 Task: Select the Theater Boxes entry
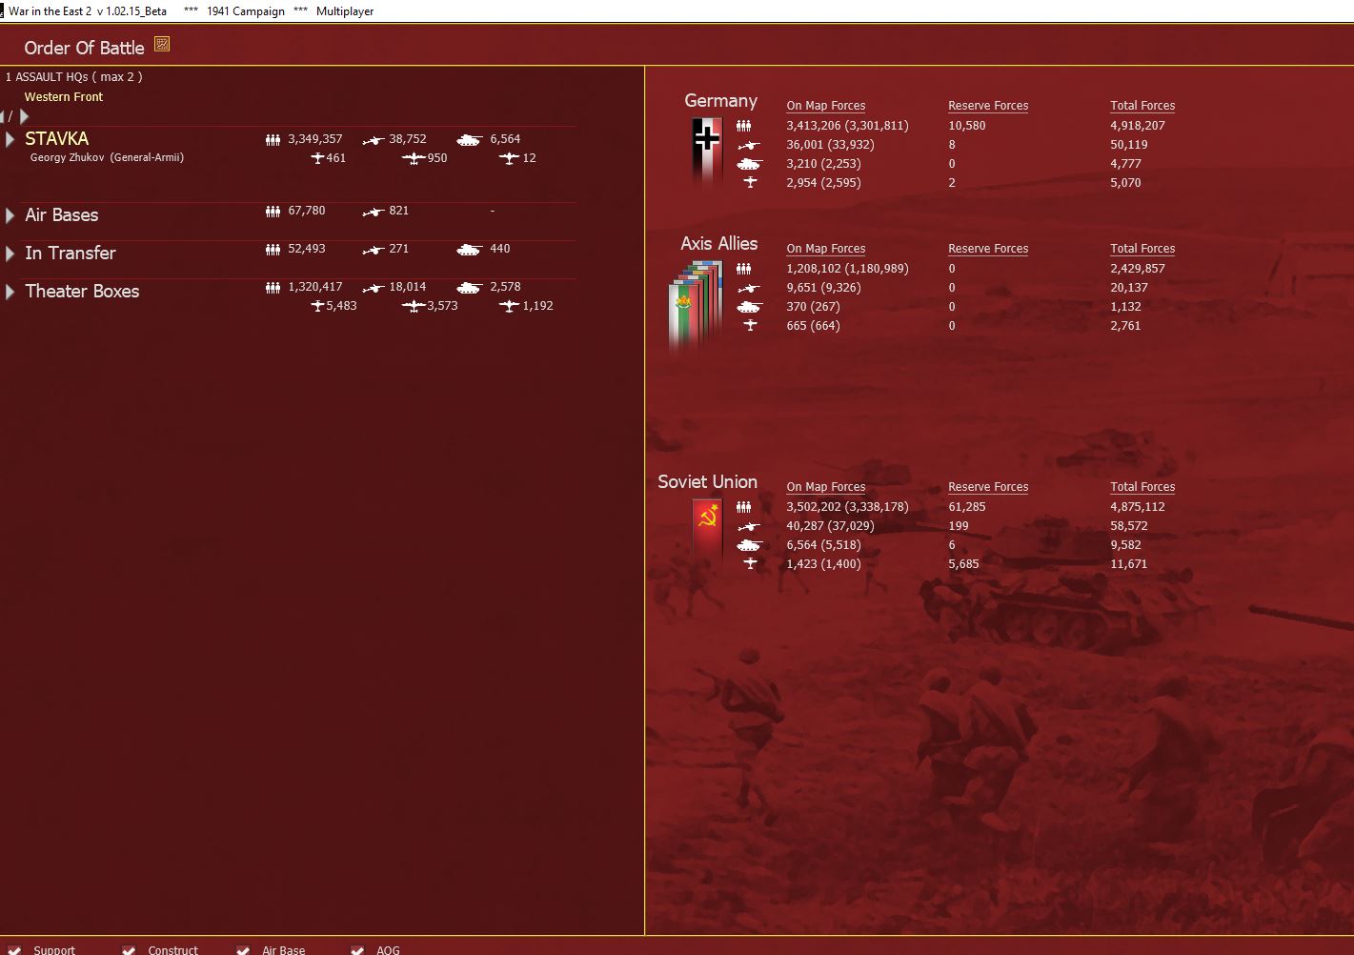pyautogui.click(x=82, y=292)
